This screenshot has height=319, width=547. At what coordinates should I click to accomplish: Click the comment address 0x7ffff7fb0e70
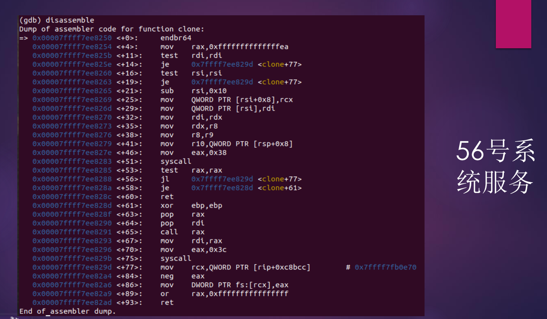pos(385,267)
